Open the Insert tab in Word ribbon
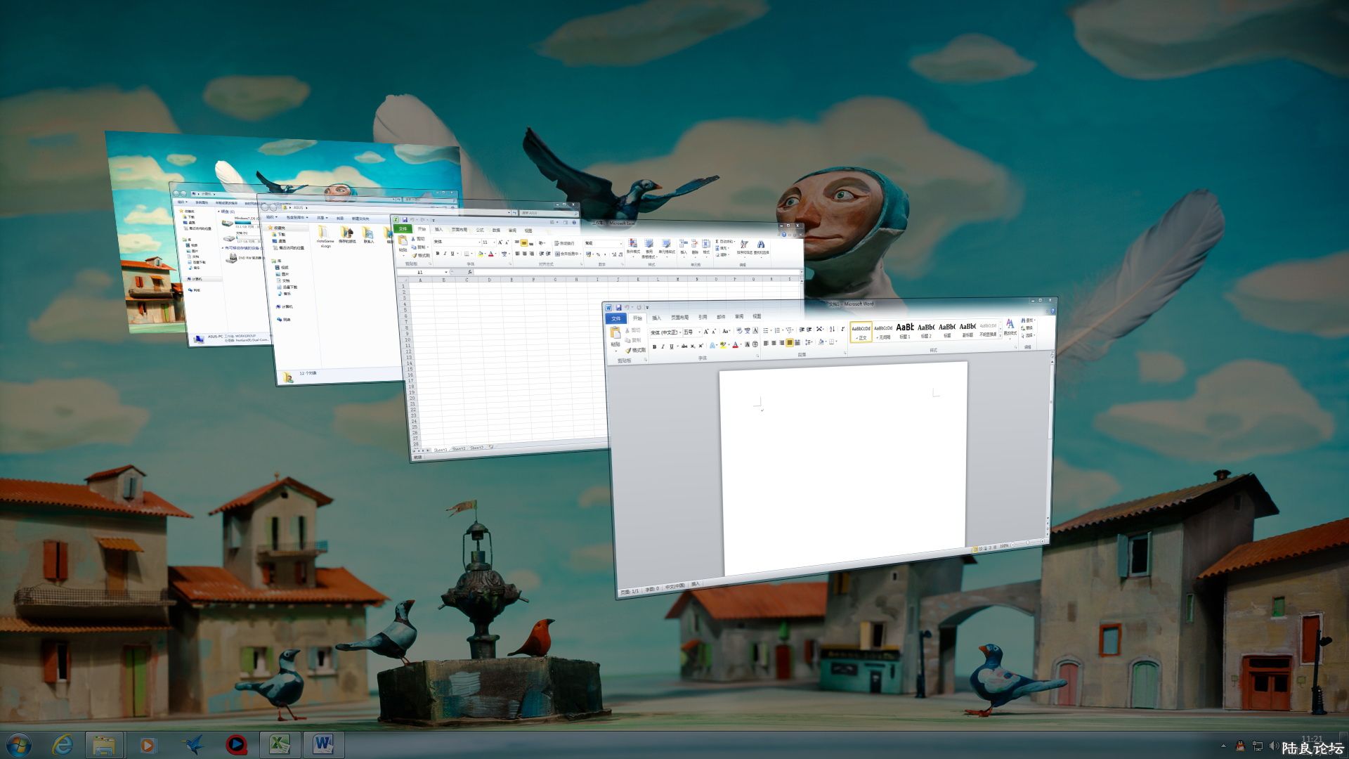This screenshot has width=1349, height=759. tap(656, 318)
